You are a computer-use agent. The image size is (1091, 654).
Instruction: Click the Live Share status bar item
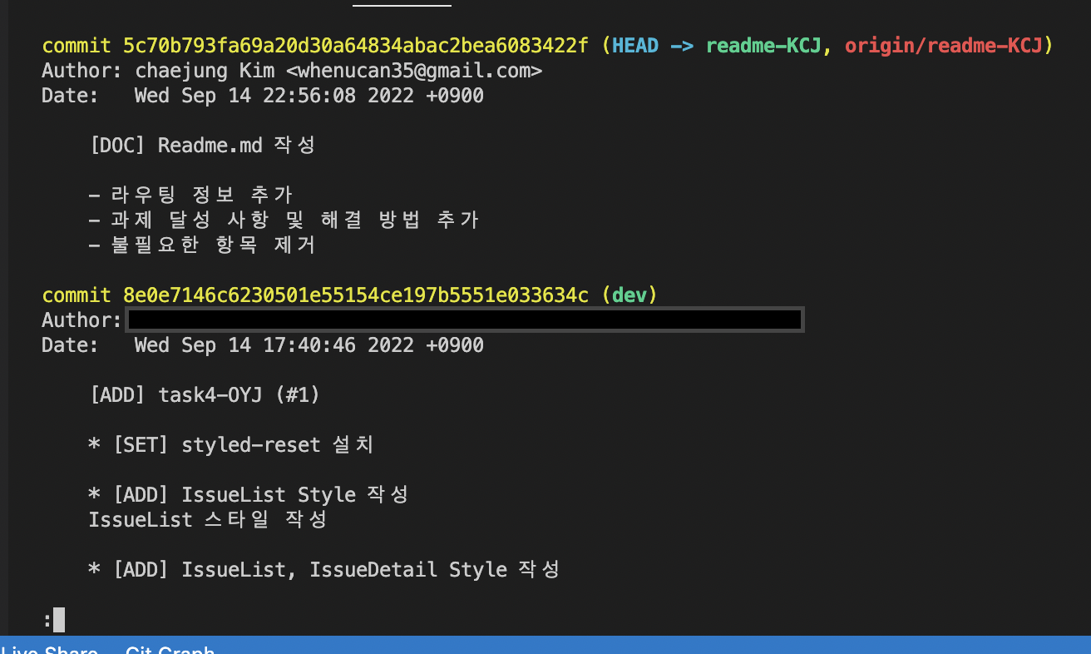(x=49, y=649)
